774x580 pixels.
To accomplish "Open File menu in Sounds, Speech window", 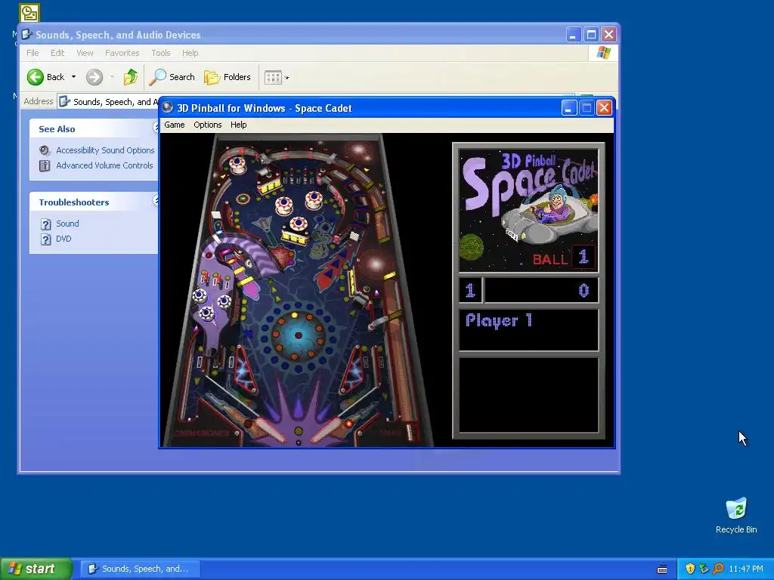I will (x=33, y=53).
